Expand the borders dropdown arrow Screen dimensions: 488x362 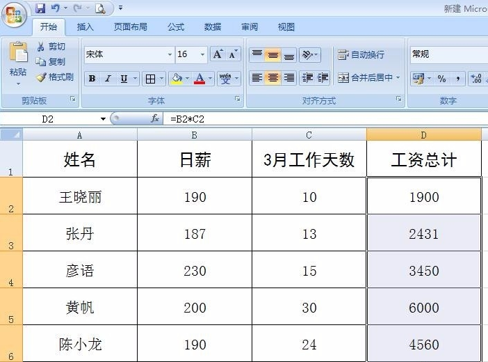[161, 78]
